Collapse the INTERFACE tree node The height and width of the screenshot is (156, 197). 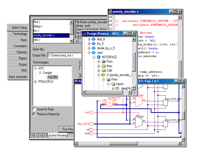coord(94,57)
